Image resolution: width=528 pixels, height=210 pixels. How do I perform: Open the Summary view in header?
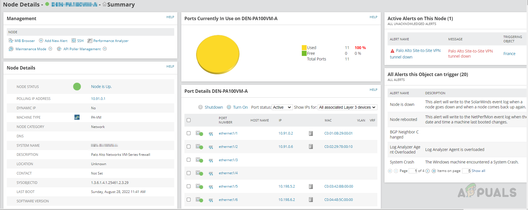[120, 5]
